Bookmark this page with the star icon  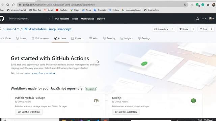point(185,5)
